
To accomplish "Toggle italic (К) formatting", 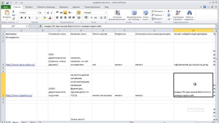I will point(25,17).
